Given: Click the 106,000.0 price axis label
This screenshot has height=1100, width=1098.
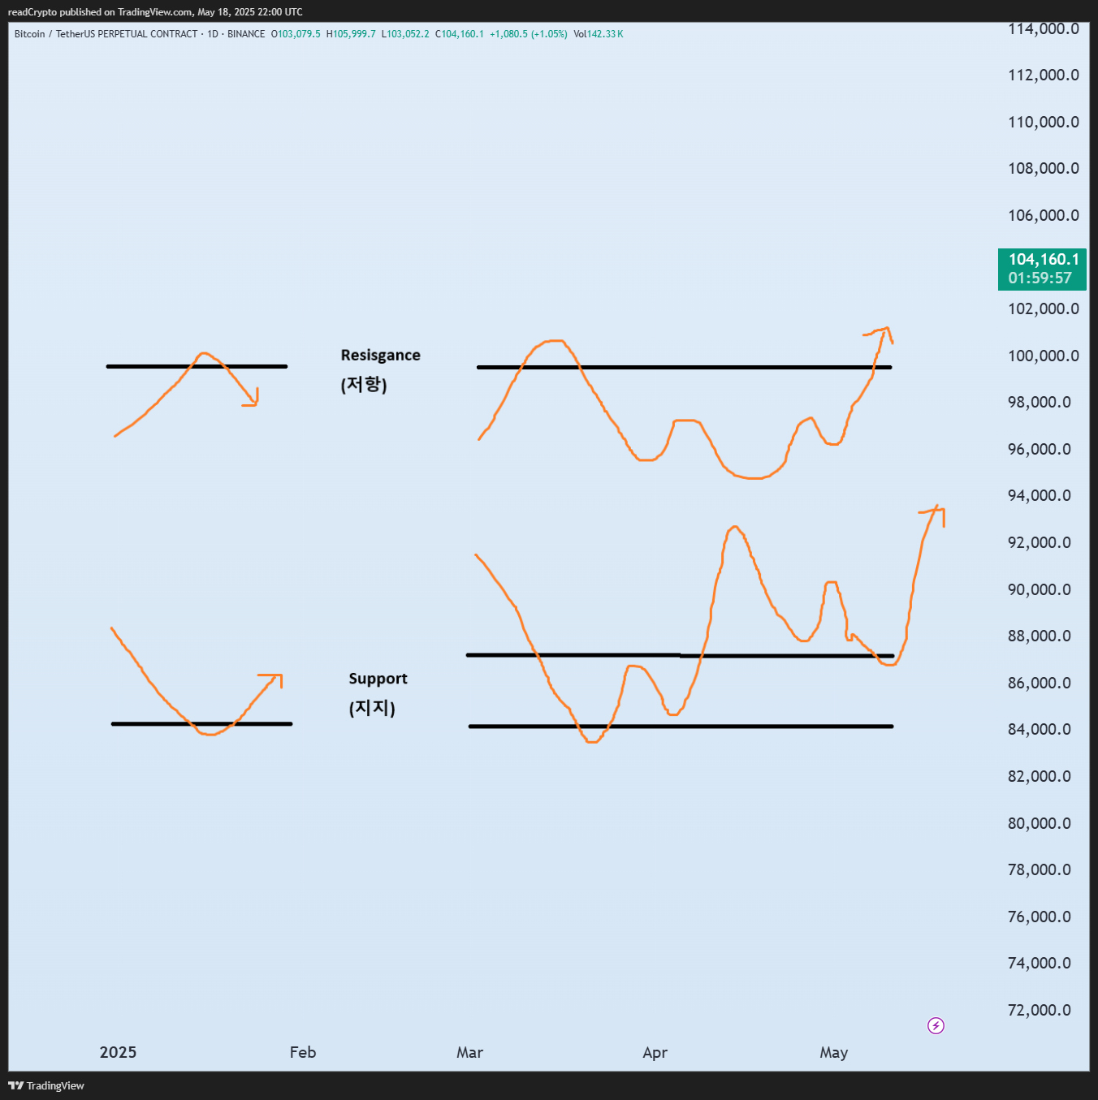Looking at the screenshot, I should click(1044, 215).
